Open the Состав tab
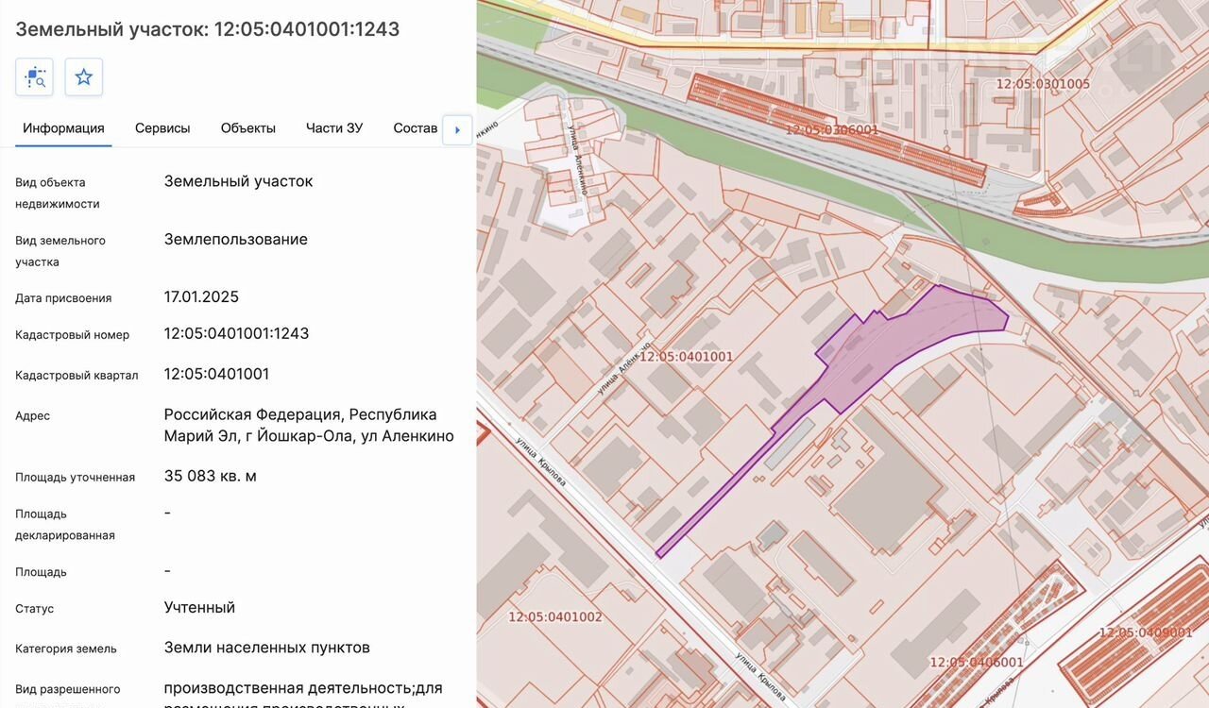1209x708 pixels. pos(416,128)
